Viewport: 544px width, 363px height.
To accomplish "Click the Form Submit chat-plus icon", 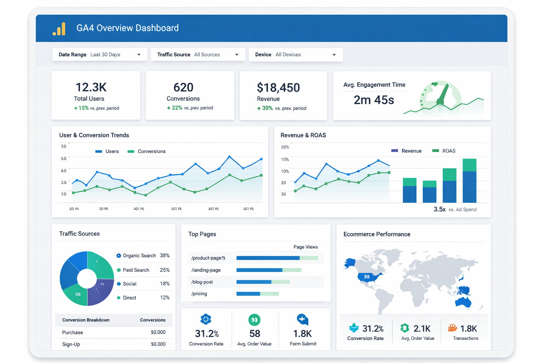I will click(x=302, y=319).
